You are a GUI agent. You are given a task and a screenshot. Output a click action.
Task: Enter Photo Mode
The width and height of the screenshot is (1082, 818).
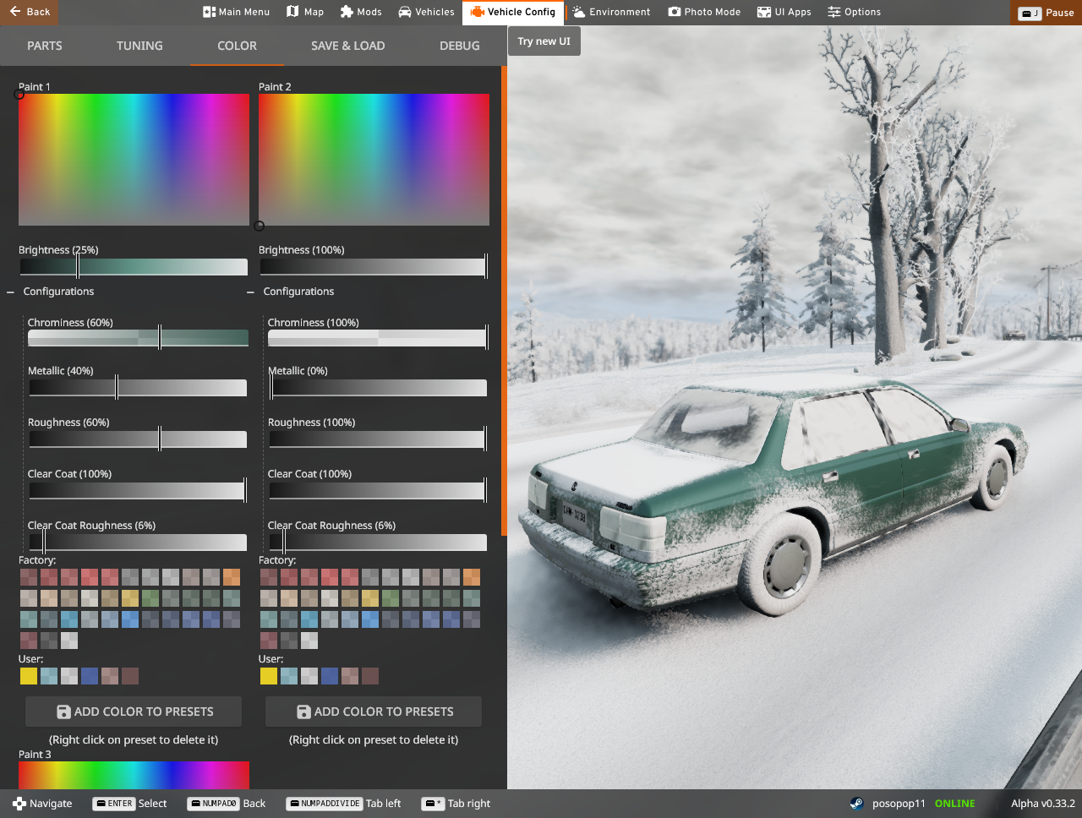704,12
